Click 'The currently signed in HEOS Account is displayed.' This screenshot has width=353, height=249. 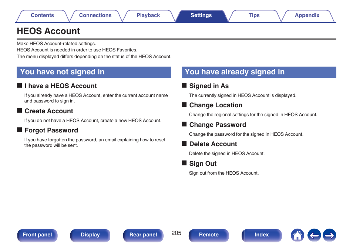click(x=243, y=95)
